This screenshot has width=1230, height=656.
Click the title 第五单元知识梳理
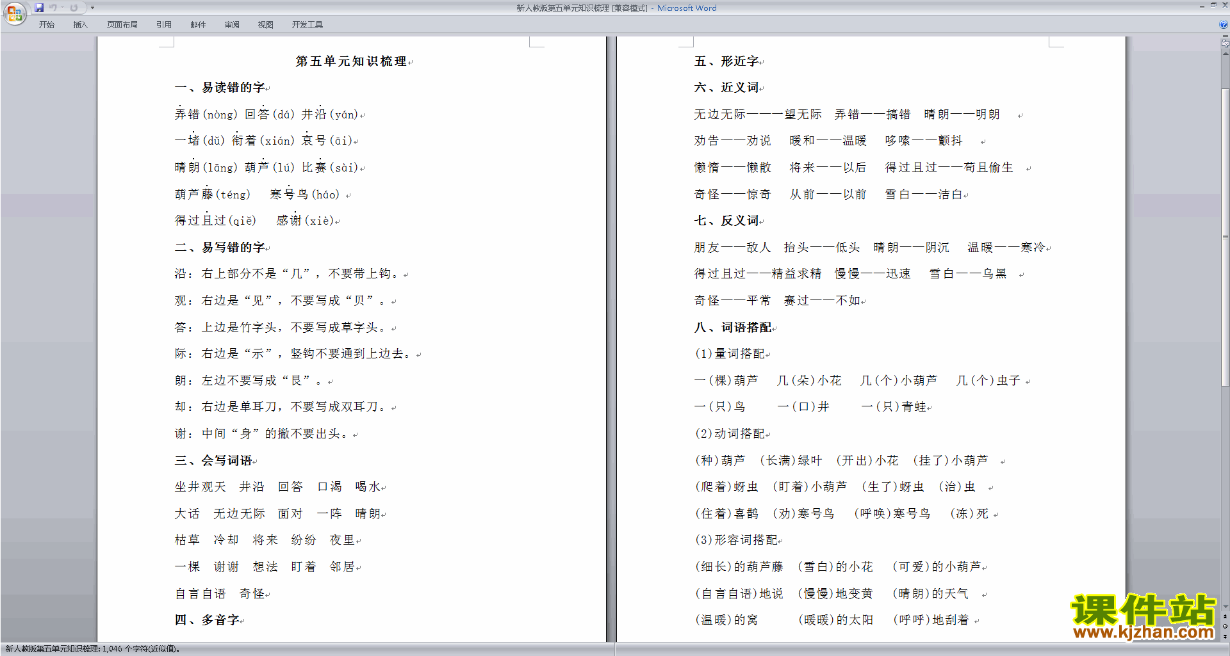point(351,61)
